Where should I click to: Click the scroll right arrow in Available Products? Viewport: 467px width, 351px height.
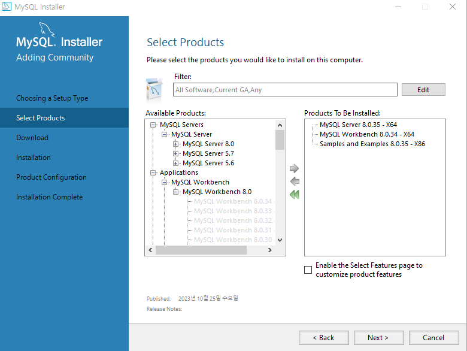tap(270, 250)
